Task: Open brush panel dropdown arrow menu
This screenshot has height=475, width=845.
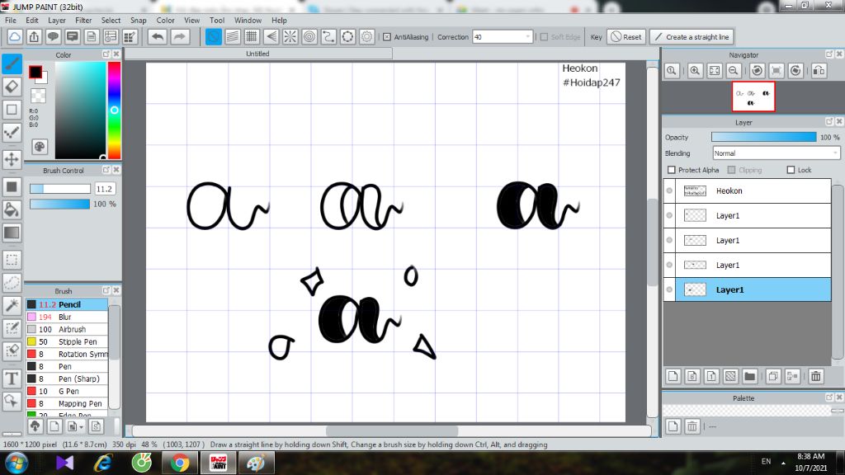Action: coord(82,426)
